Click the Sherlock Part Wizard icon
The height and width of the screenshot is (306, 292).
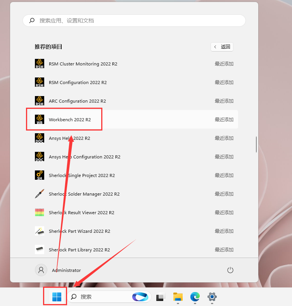click(x=40, y=231)
